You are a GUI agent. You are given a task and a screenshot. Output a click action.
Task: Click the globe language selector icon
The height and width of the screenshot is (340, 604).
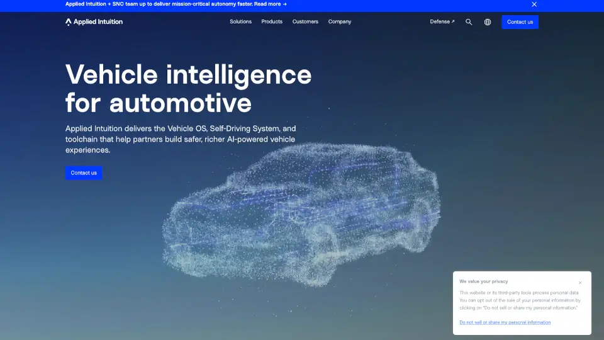[x=488, y=22]
